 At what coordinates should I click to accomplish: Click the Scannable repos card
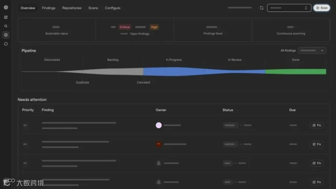[57, 30]
